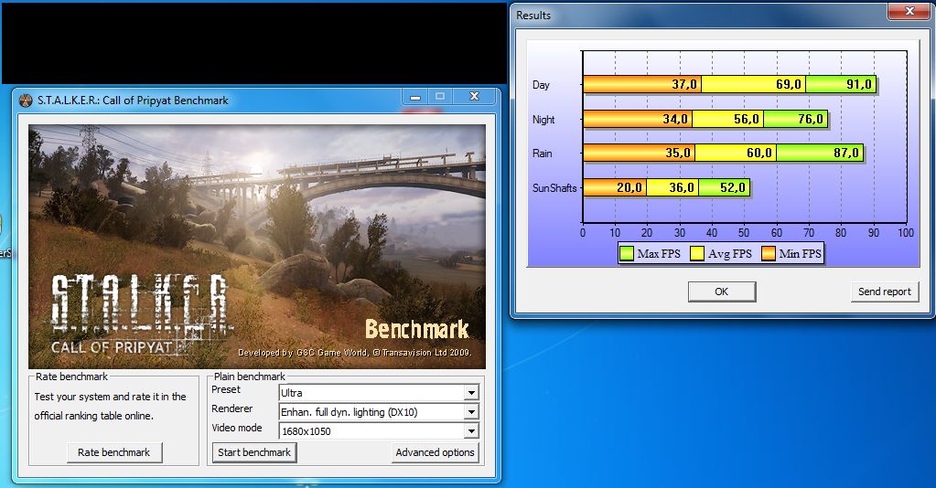Click the SunShafts Max FPS bar showing 52,0

click(724, 187)
